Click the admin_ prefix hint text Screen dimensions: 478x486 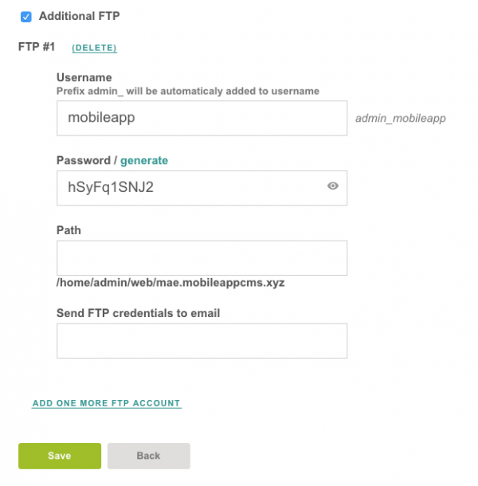coord(187,91)
